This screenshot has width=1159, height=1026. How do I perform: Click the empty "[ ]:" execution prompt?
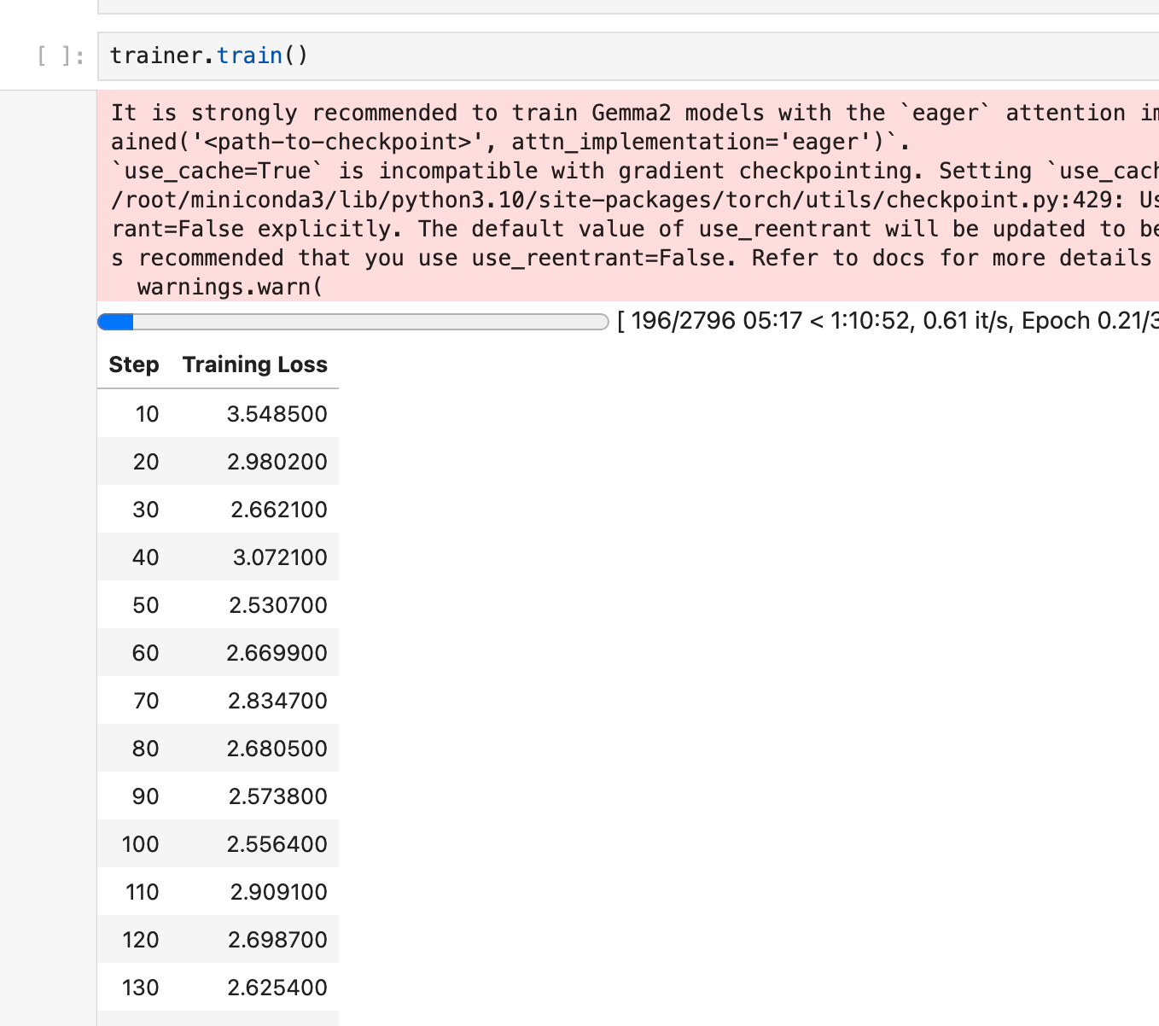pyautogui.click(x=61, y=56)
